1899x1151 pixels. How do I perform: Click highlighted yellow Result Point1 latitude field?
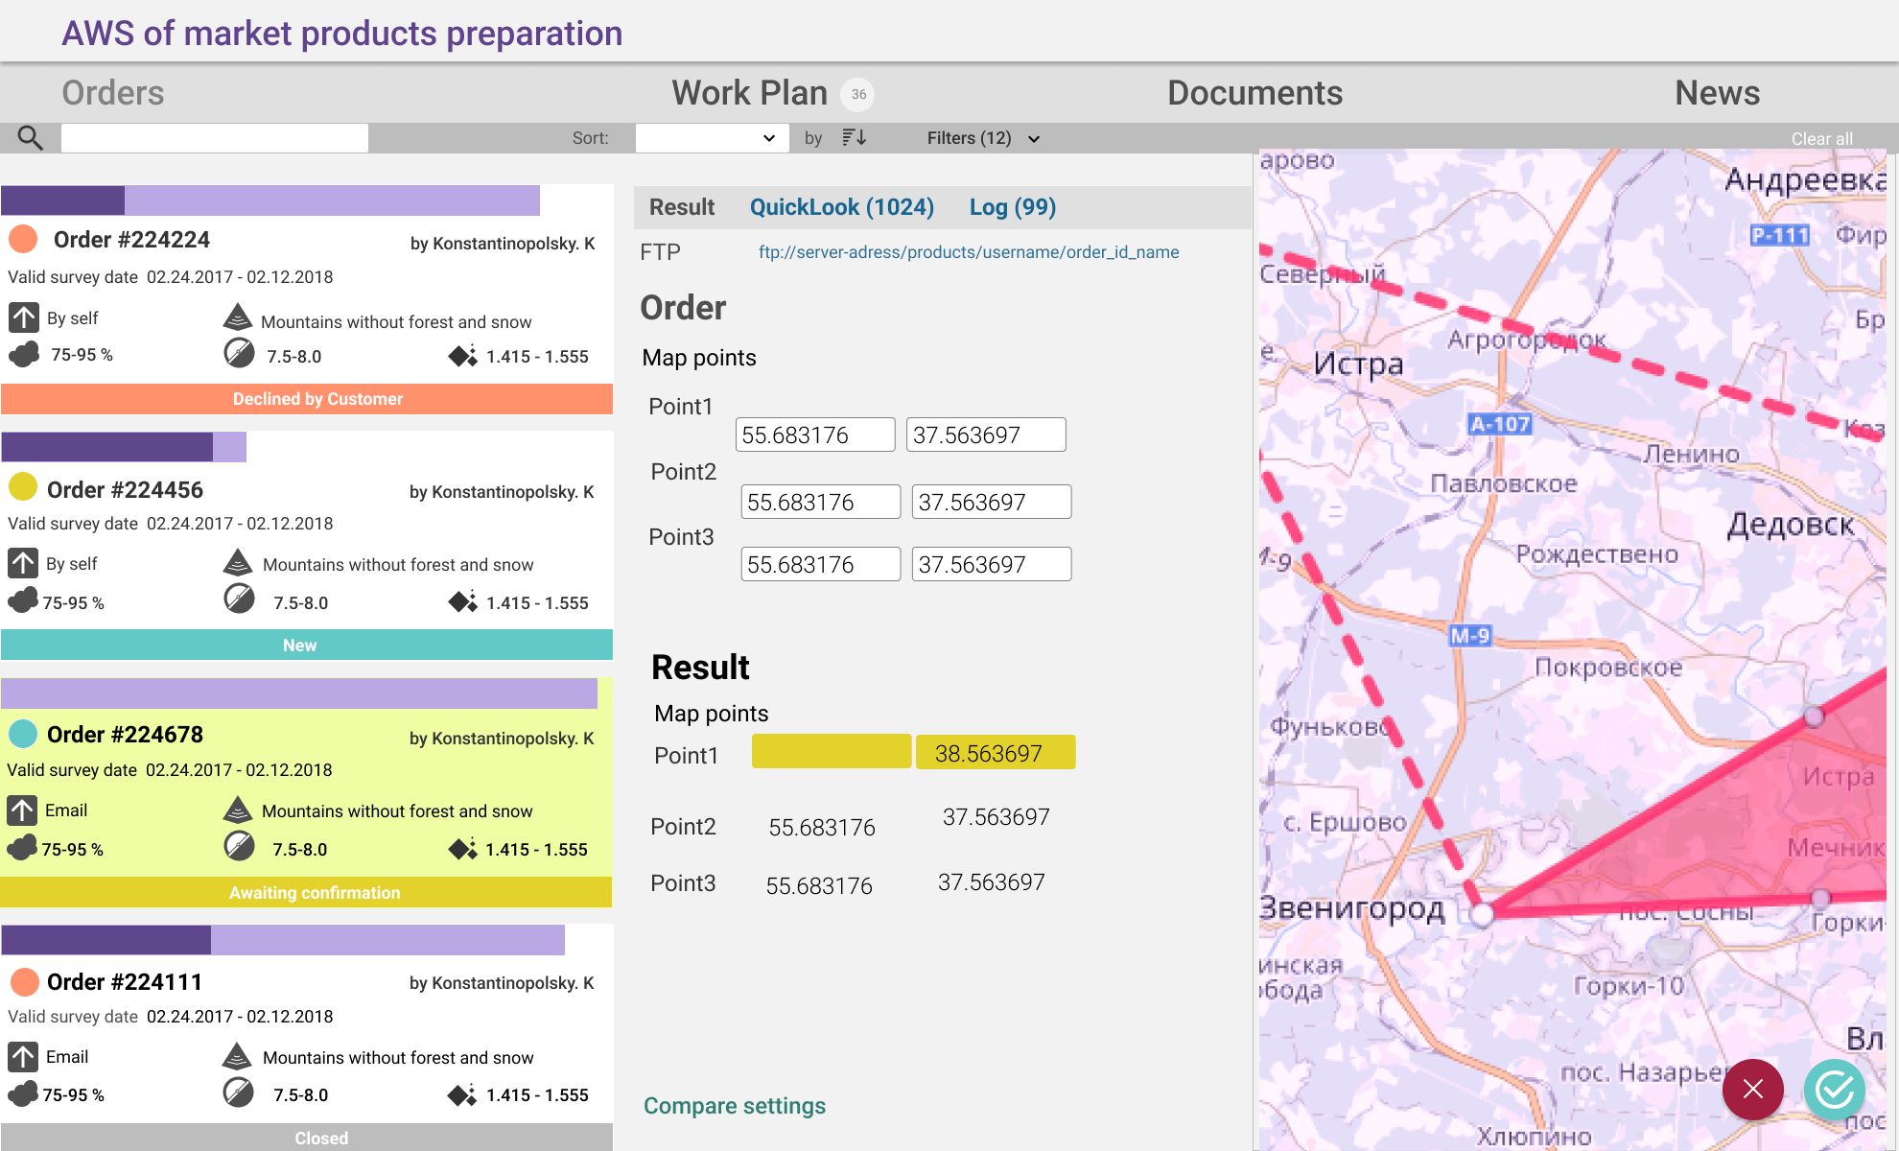pyautogui.click(x=831, y=752)
